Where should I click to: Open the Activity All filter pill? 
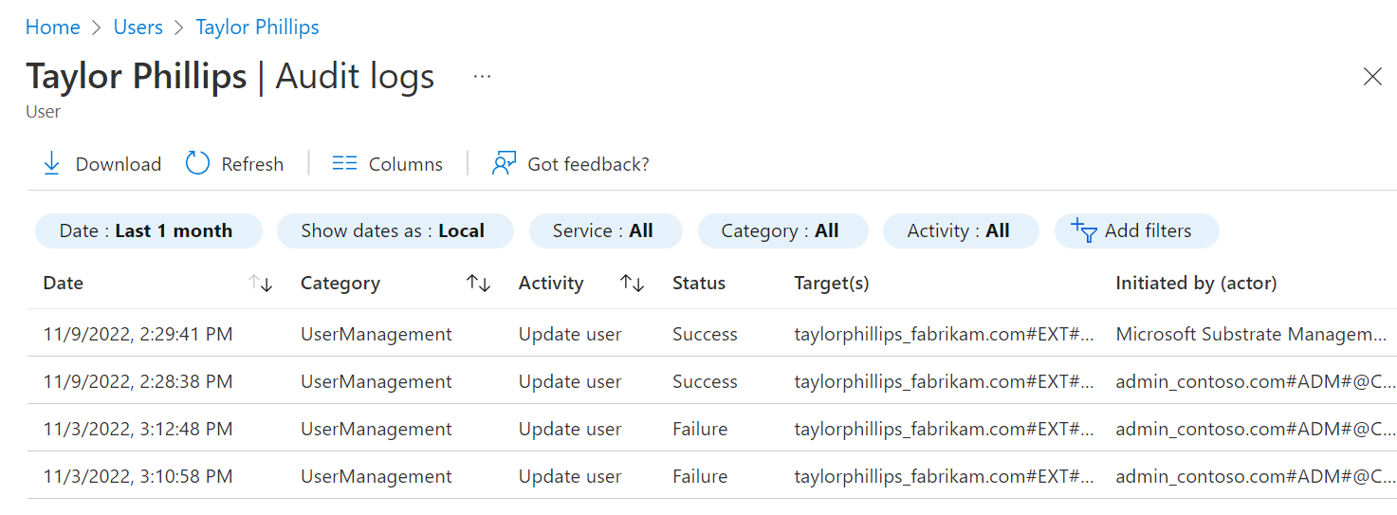tap(959, 230)
